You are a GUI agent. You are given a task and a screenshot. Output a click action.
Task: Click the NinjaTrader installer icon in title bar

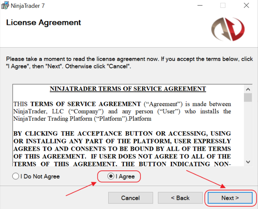coord(5,5)
